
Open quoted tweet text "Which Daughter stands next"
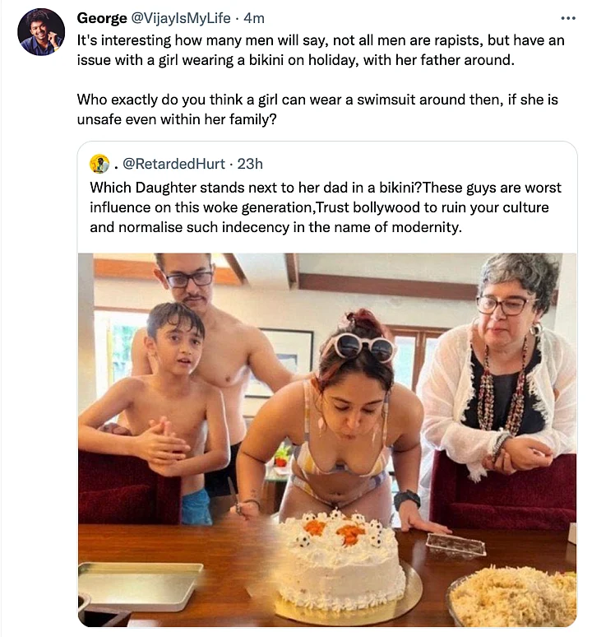[326, 207]
